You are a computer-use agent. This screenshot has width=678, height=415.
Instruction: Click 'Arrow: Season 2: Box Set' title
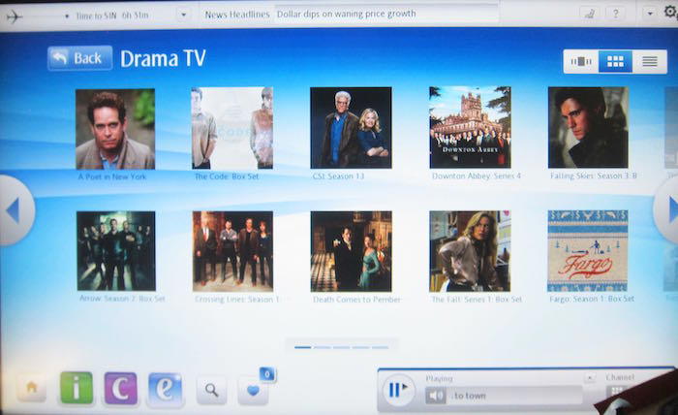pyautogui.click(x=122, y=299)
